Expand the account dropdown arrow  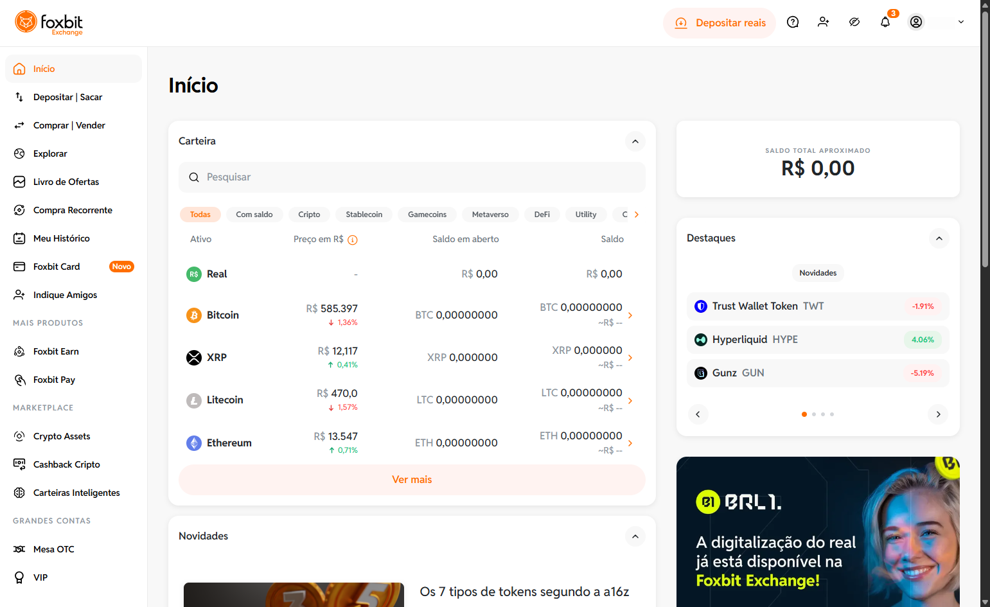click(961, 22)
